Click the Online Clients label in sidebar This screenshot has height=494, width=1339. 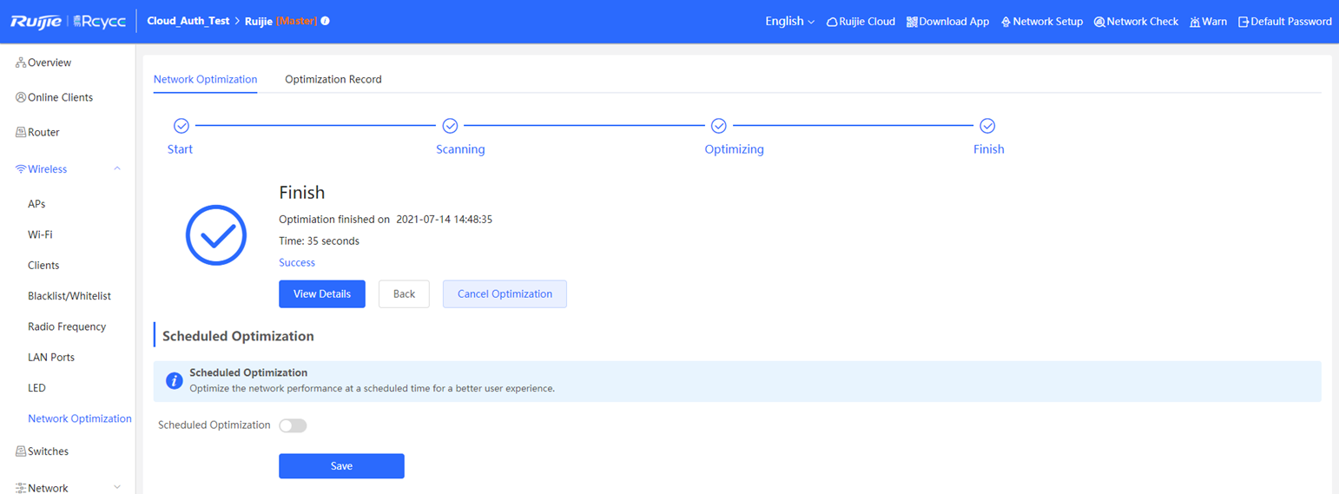point(60,97)
